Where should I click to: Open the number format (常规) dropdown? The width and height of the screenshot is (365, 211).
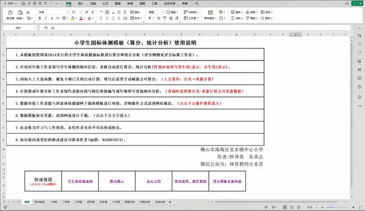coord(156,12)
